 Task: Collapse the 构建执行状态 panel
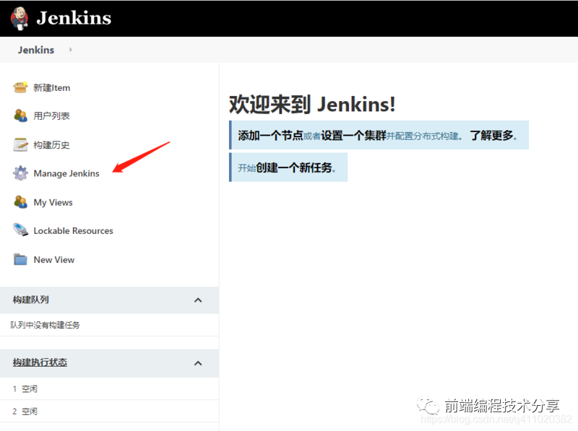198,363
